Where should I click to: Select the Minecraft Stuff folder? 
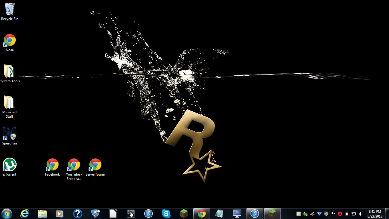[9, 107]
